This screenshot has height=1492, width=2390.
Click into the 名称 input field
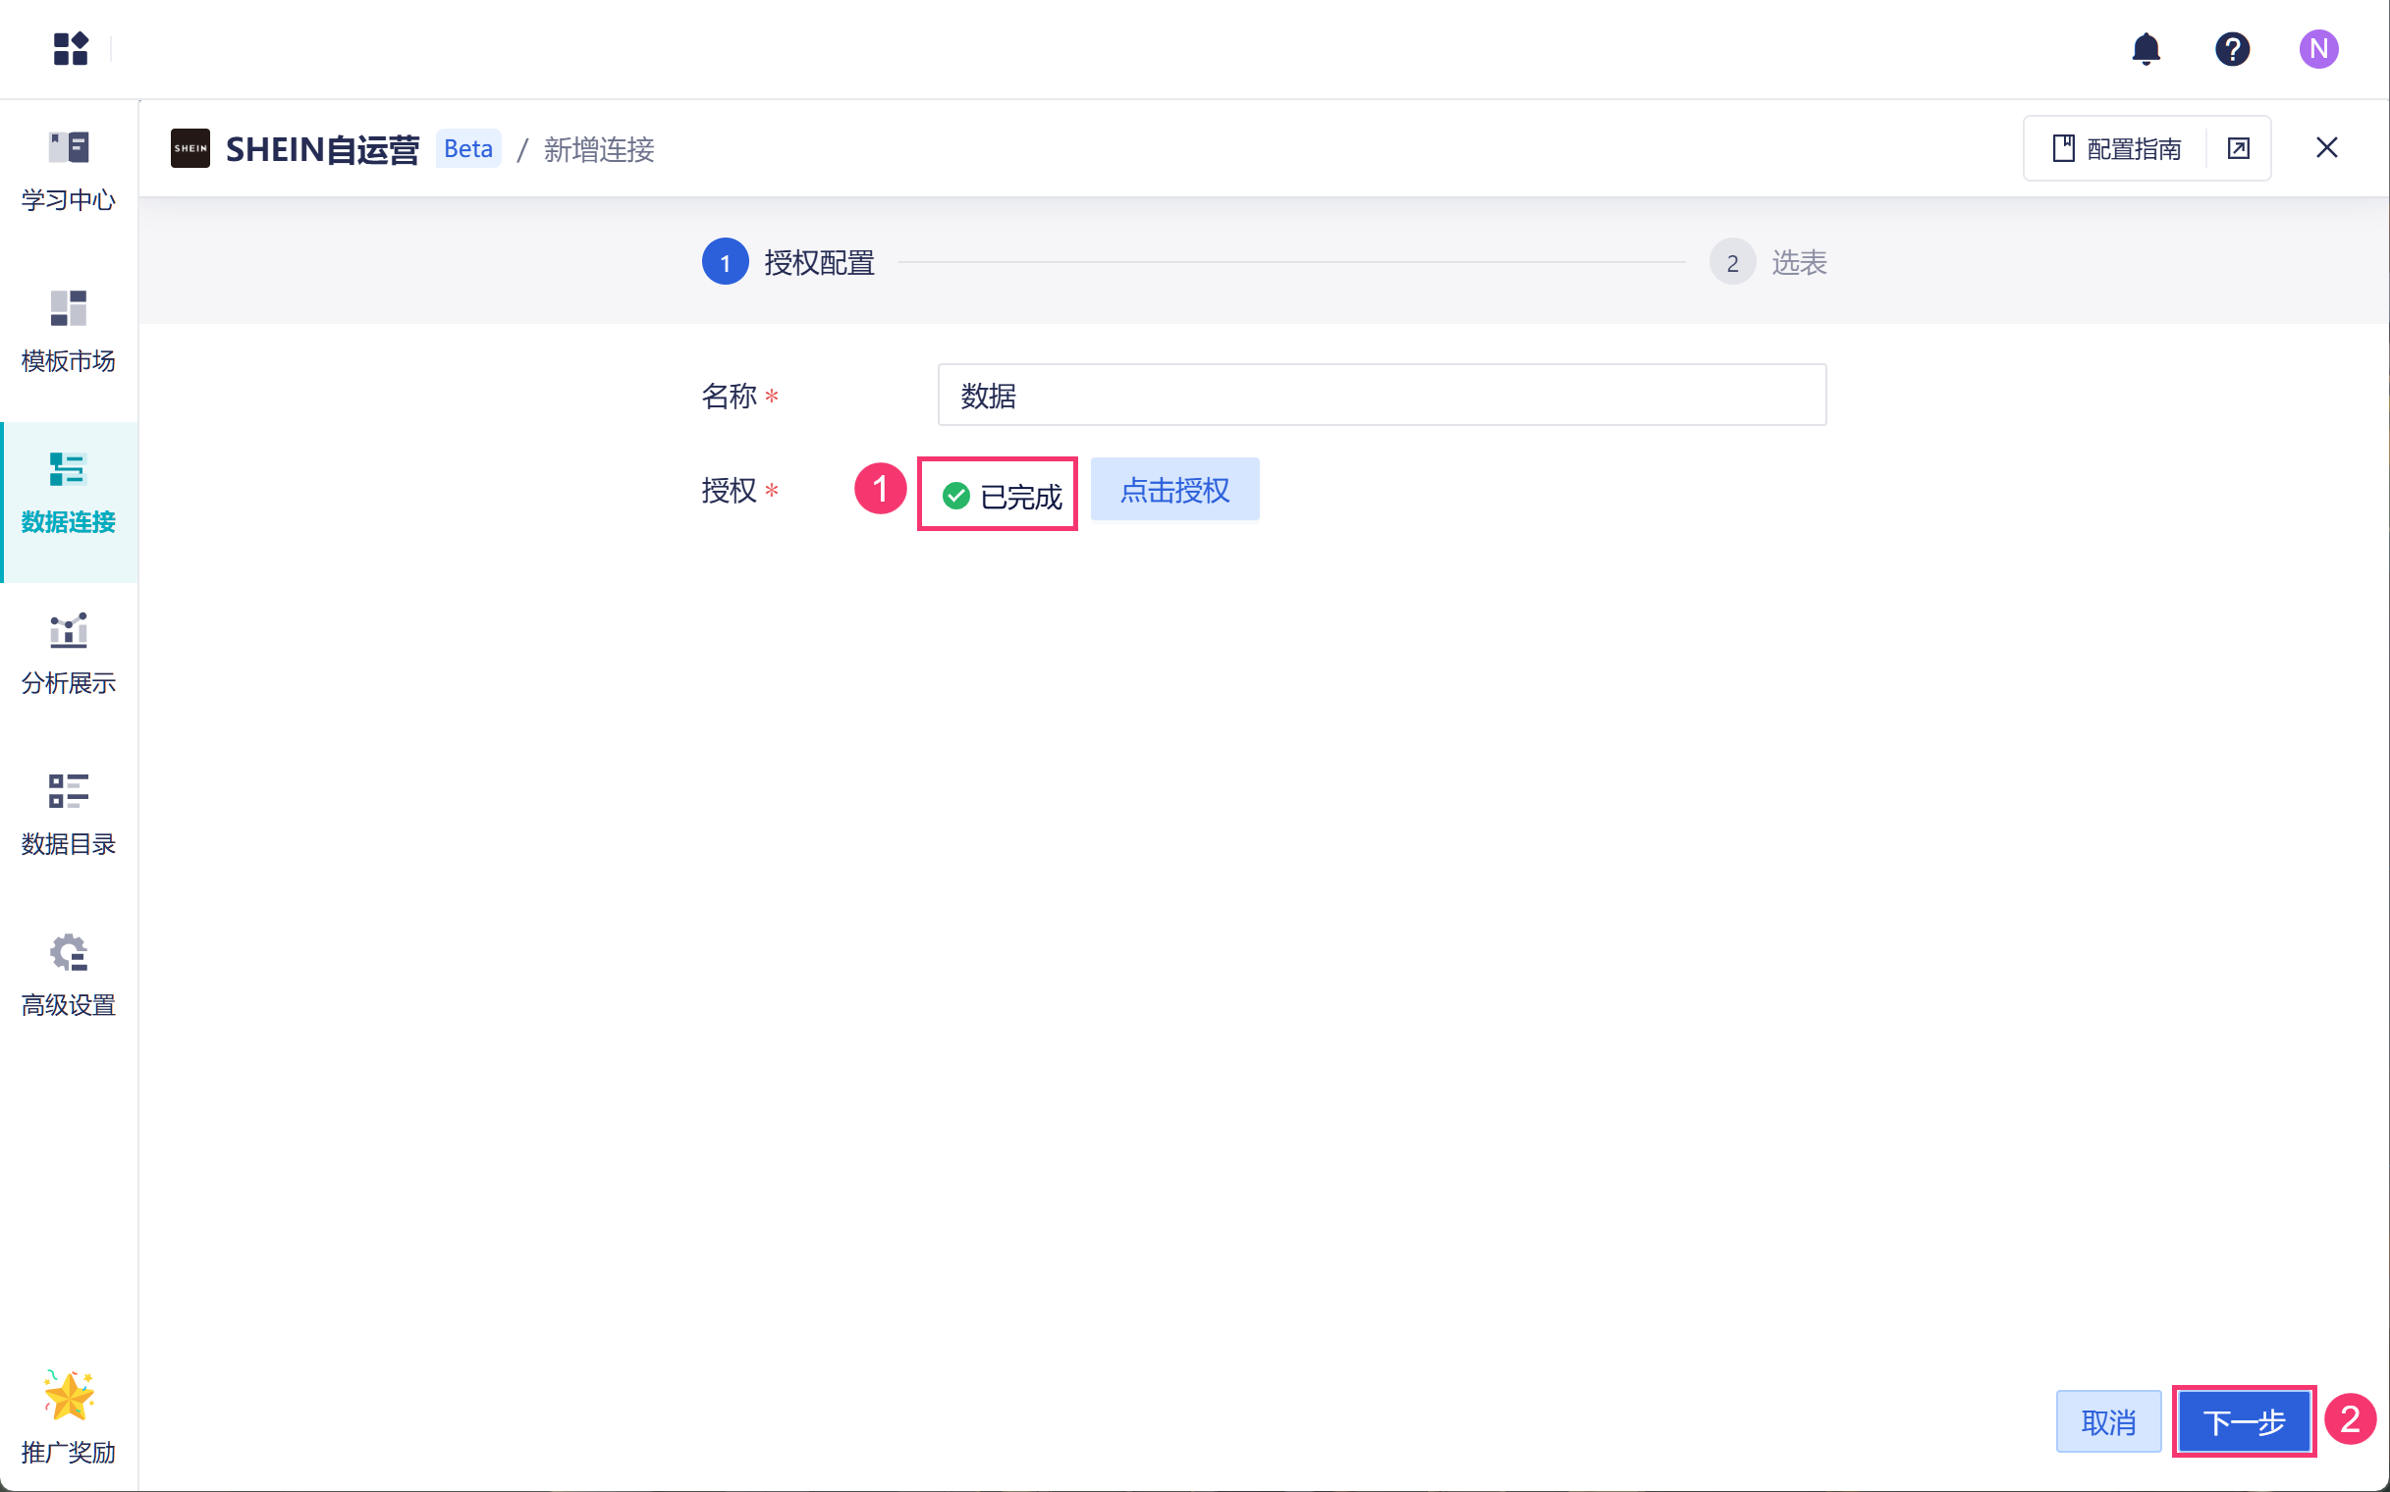(x=1382, y=395)
